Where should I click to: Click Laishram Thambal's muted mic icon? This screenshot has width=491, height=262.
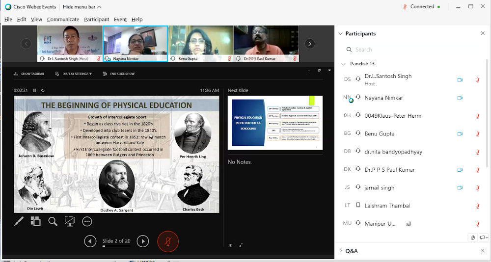478,206
